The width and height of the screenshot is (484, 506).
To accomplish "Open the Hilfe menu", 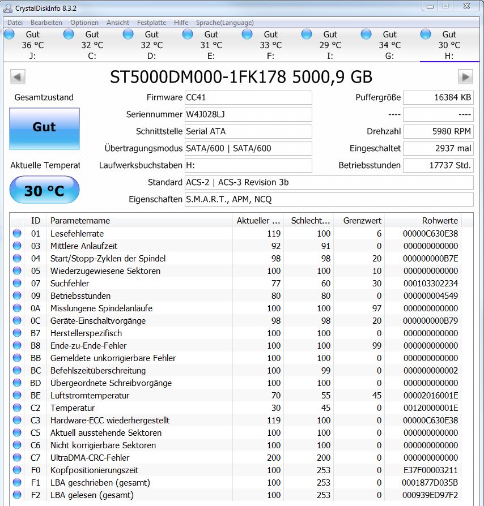I will click(181, 23).
